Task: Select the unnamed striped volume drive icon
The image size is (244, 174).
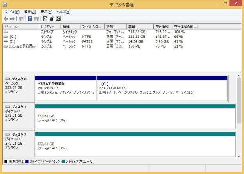Action: point(6,32)
